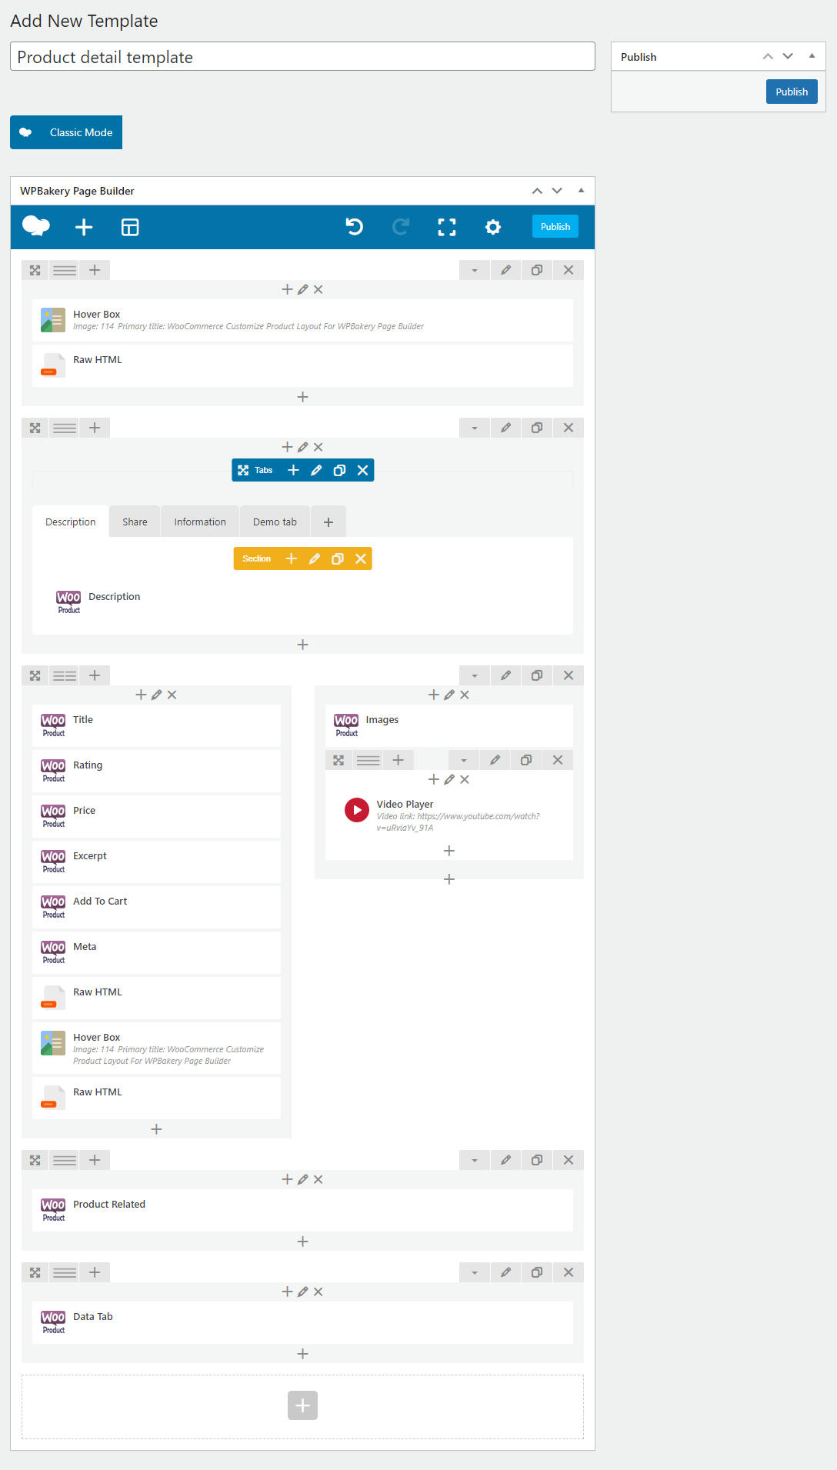Delete the Tabs element

pos(362,470)
